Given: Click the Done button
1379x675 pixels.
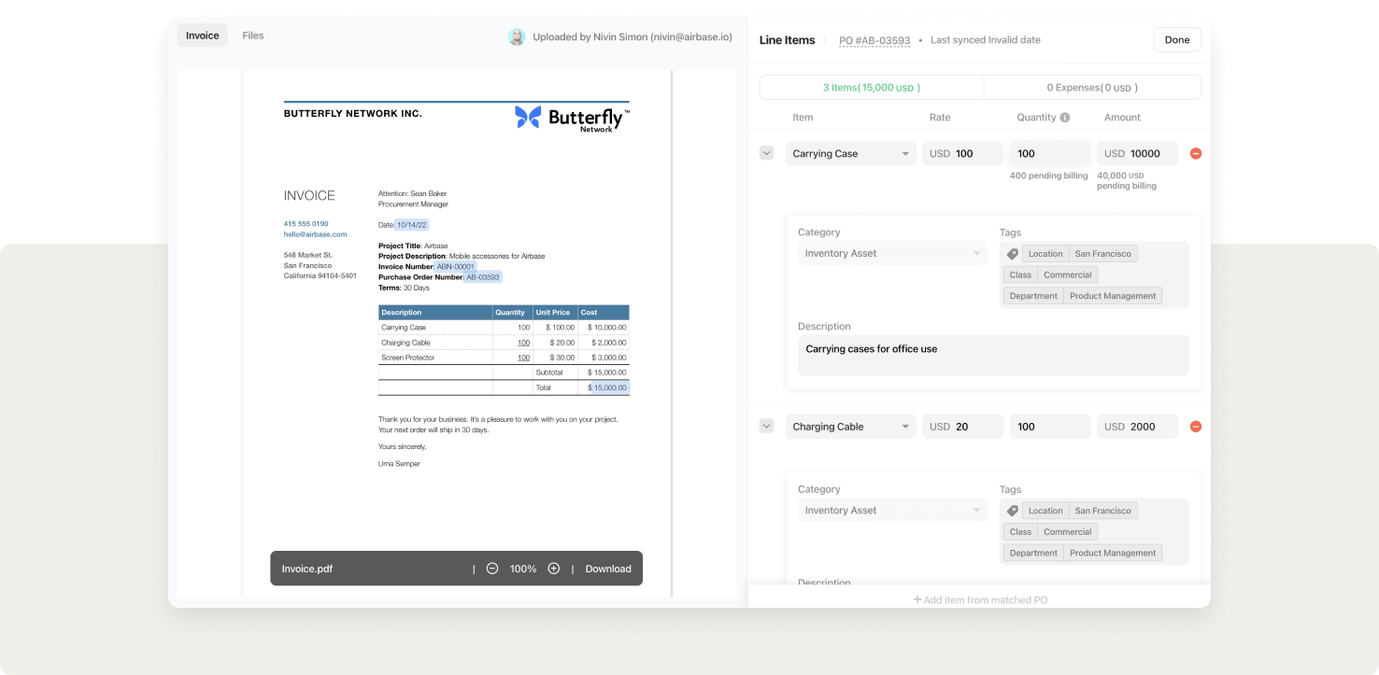Looking at the screenshot, I should coord(1177,40).
